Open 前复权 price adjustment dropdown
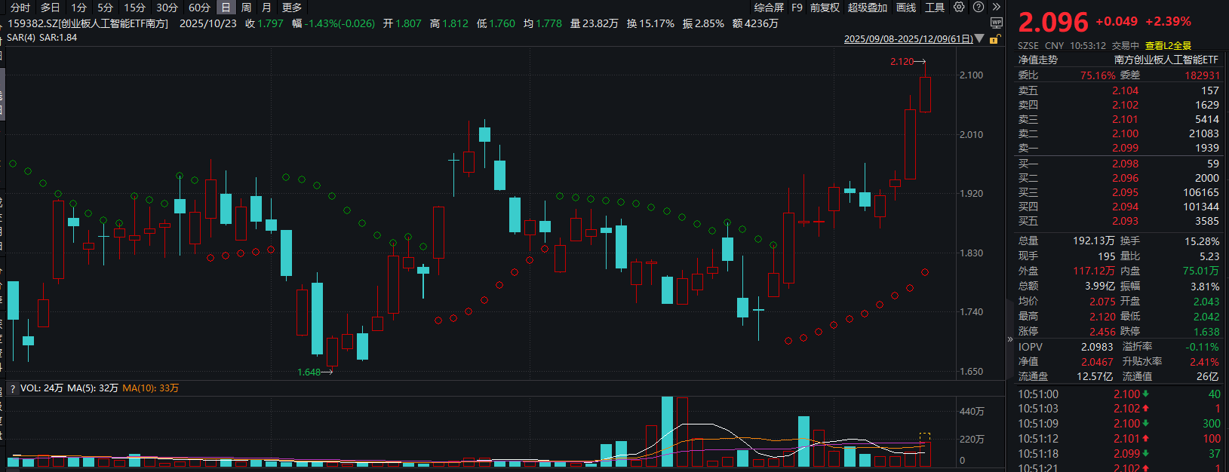1229x472 pixels. pyautogui.click(x=825, y=8)
